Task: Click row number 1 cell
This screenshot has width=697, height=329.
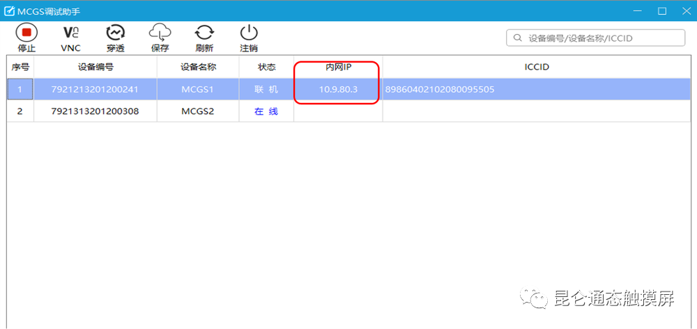Action: click(20, 90)
